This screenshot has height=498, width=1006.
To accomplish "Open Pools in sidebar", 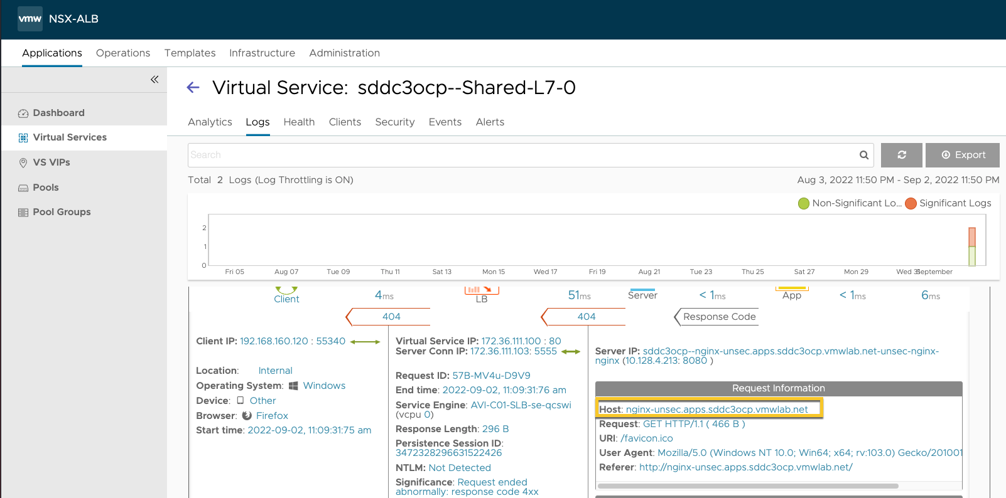I will tap(46, 188).
